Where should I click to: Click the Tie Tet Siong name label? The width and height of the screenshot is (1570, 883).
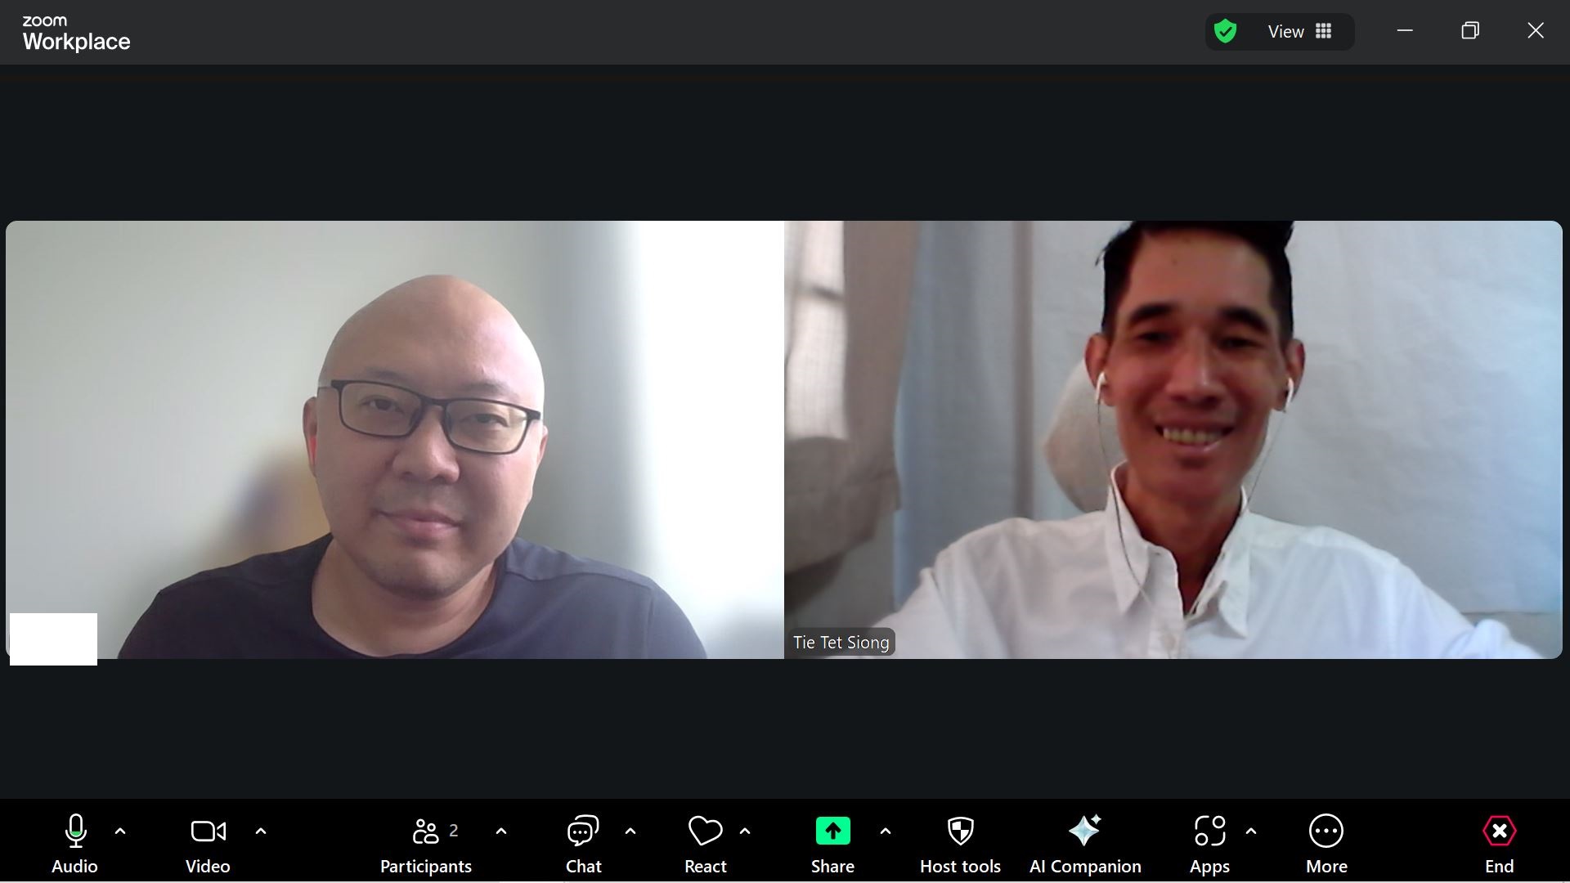coord(841,643)
